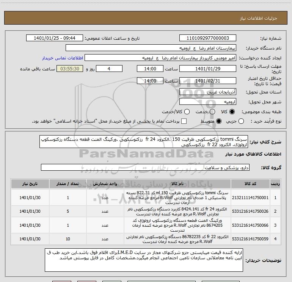Click general need description text box

(144, 142)
